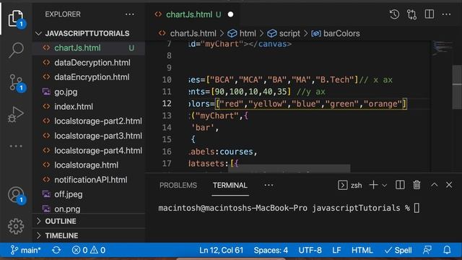Click line number 12 in the gutter
Viewport: 462px width, 260px height.
coord(167,103)
